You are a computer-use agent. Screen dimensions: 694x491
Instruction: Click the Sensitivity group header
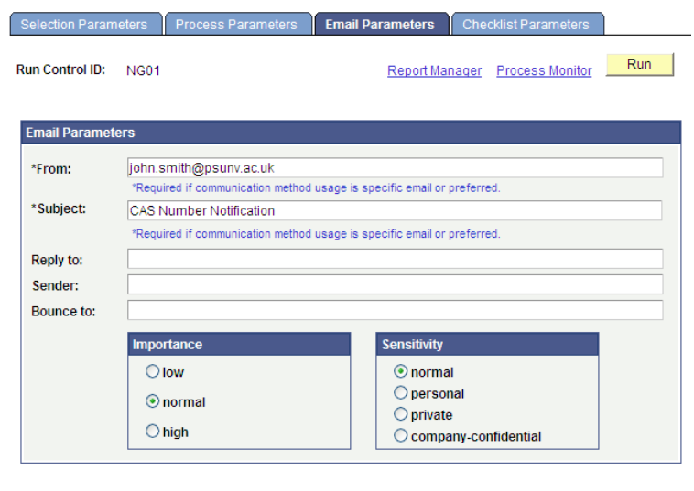(x=487, y=345)
